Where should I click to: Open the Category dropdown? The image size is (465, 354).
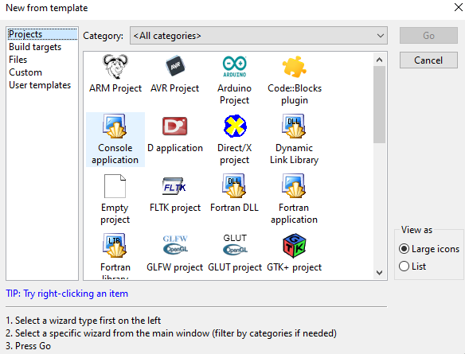click(x=259, y=36)
